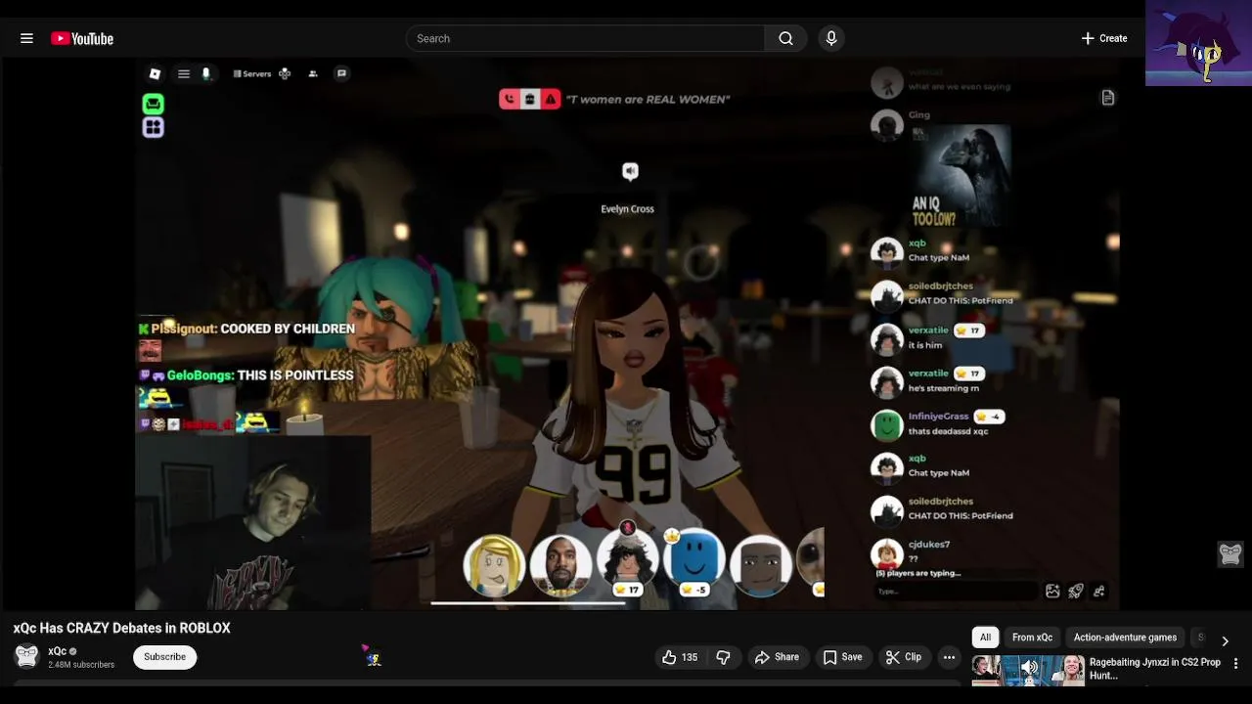
Task: Click the red warning report icon
Action: [551, 99]
